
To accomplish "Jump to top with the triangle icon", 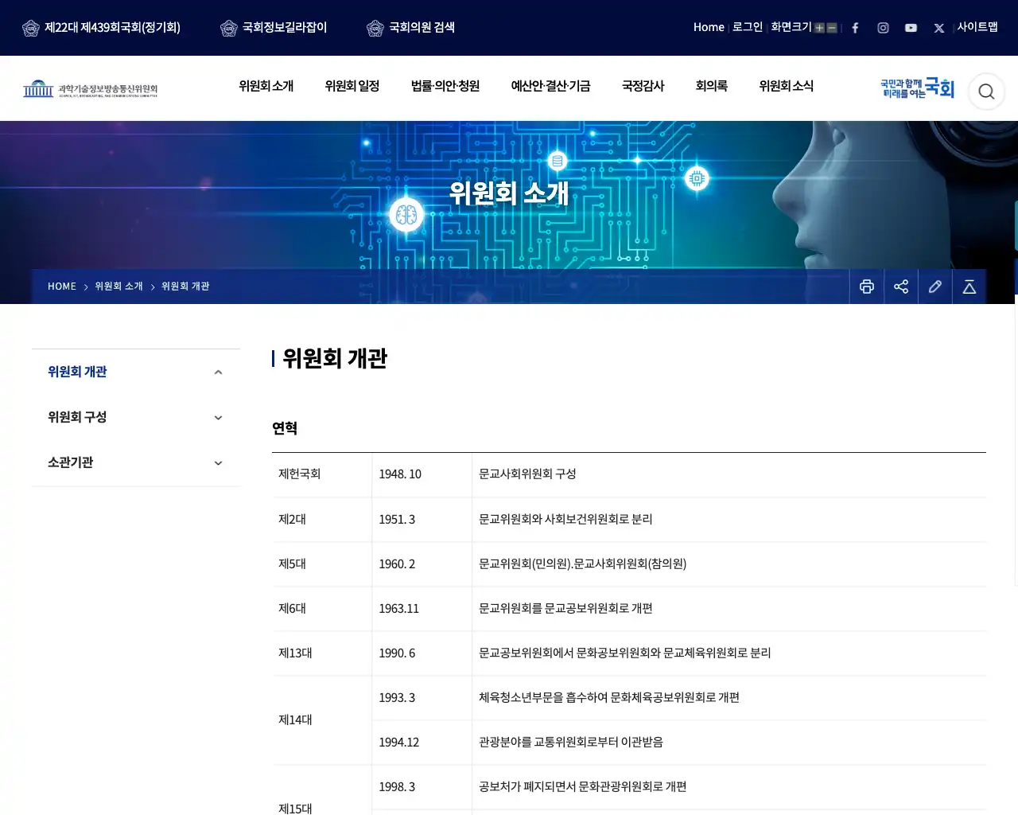I will 969,287.
